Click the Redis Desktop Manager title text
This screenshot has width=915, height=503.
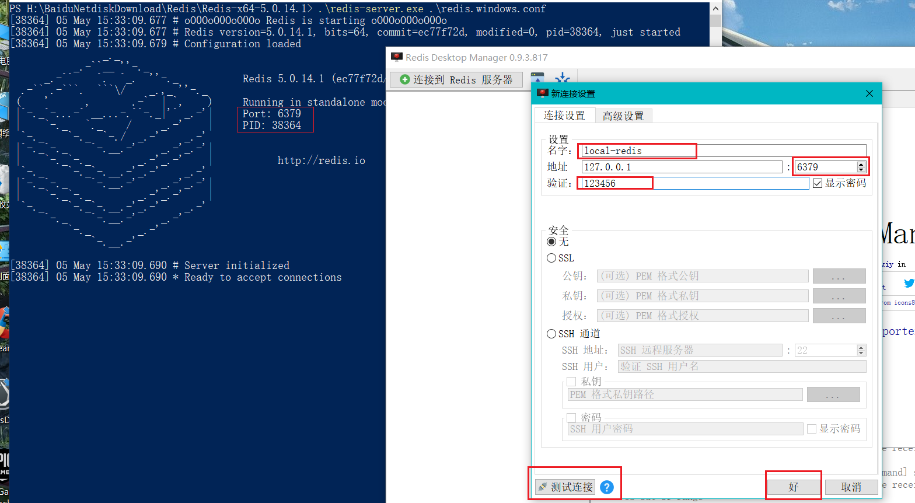[477, 57]
